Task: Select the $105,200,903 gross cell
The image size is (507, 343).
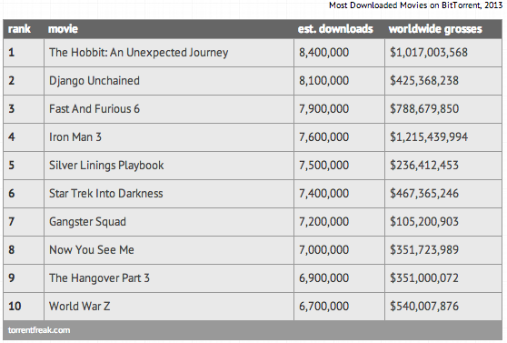Action: pyautogui.click(x=443, y=222)
